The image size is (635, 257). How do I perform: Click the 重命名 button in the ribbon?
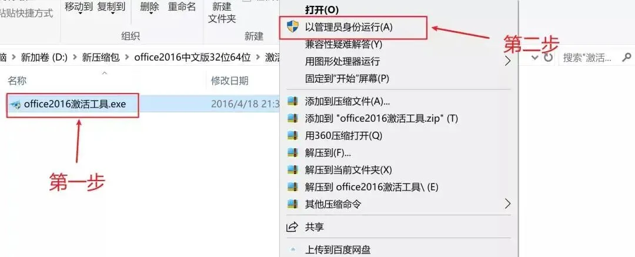(182, 7)
